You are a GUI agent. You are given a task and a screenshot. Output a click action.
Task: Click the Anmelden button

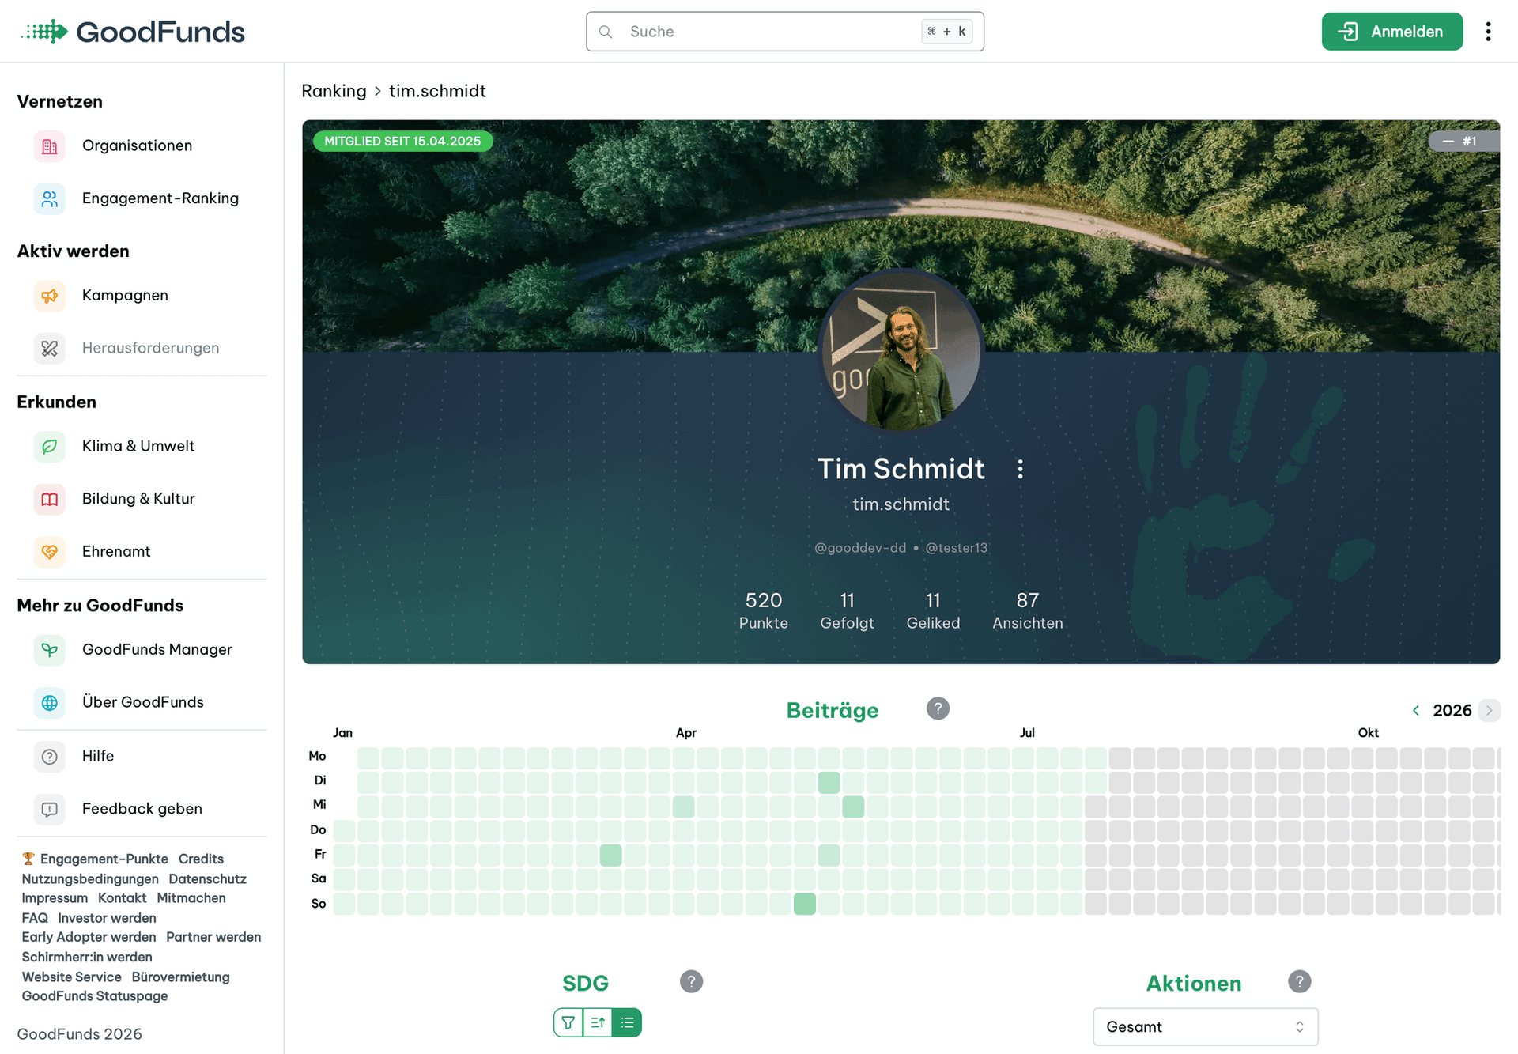coord(1391,32)
